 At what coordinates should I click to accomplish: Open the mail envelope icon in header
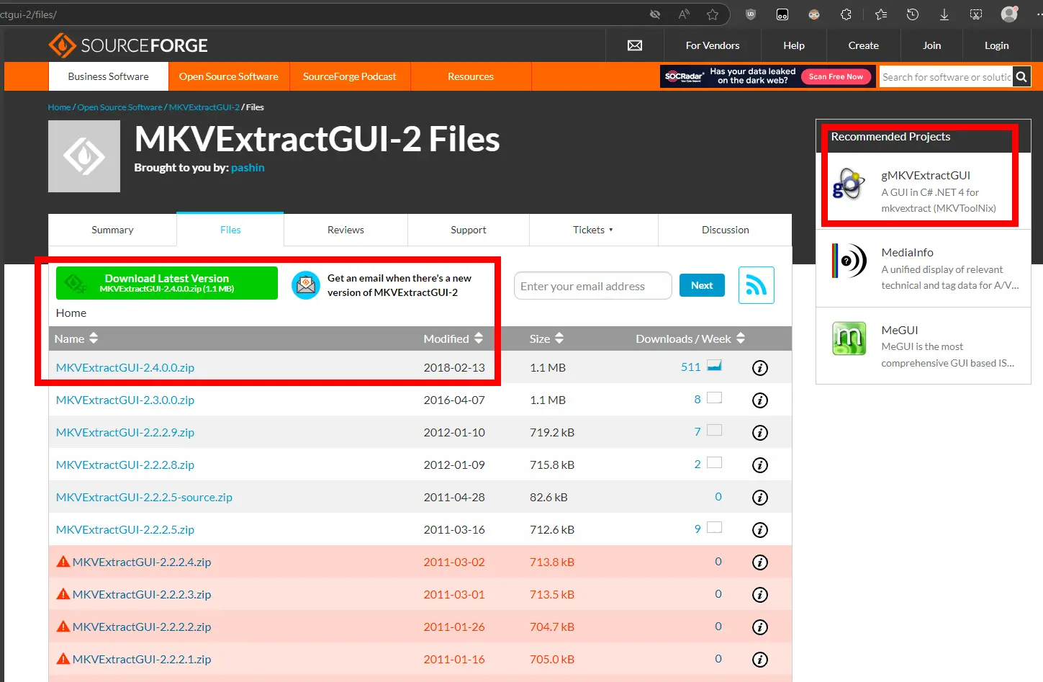635,45
